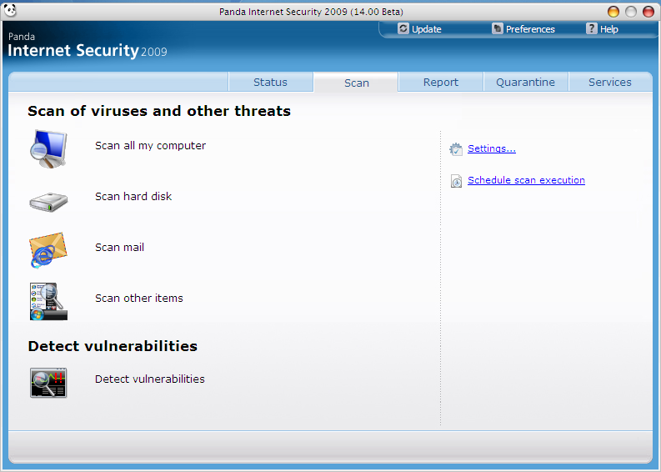Go to the Quarantine tab

pyautogui.click(x=525, y=83)
